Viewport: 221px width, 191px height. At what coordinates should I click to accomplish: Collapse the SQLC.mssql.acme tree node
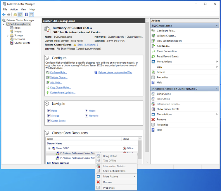click(4, 24)
